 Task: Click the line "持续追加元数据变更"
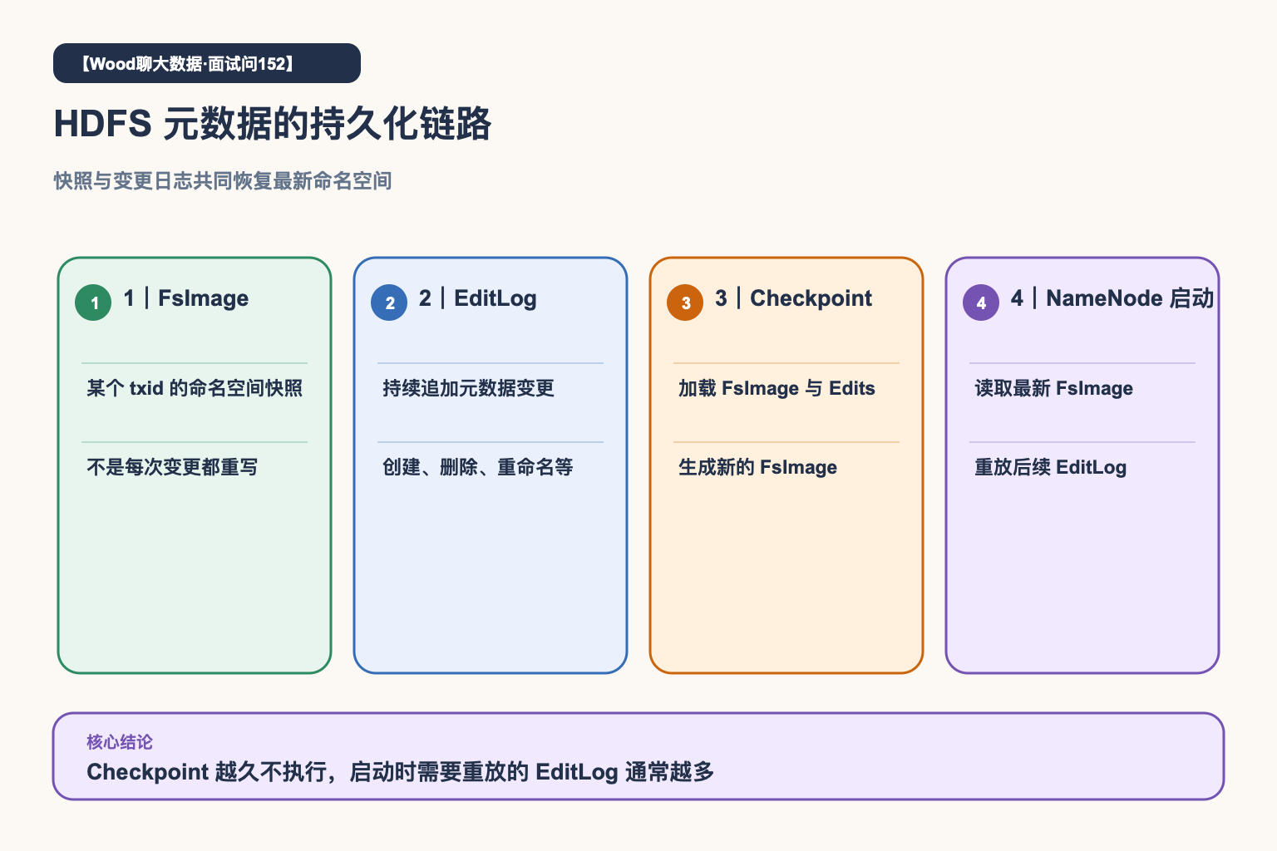click(468, 388)
